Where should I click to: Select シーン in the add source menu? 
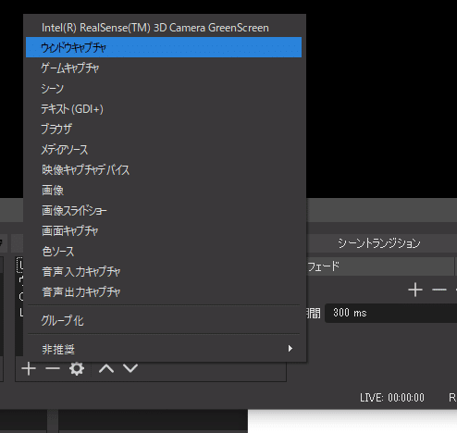click(164, 89)
